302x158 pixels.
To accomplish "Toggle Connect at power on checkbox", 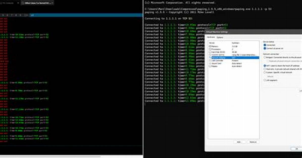I will coord(265,48).
